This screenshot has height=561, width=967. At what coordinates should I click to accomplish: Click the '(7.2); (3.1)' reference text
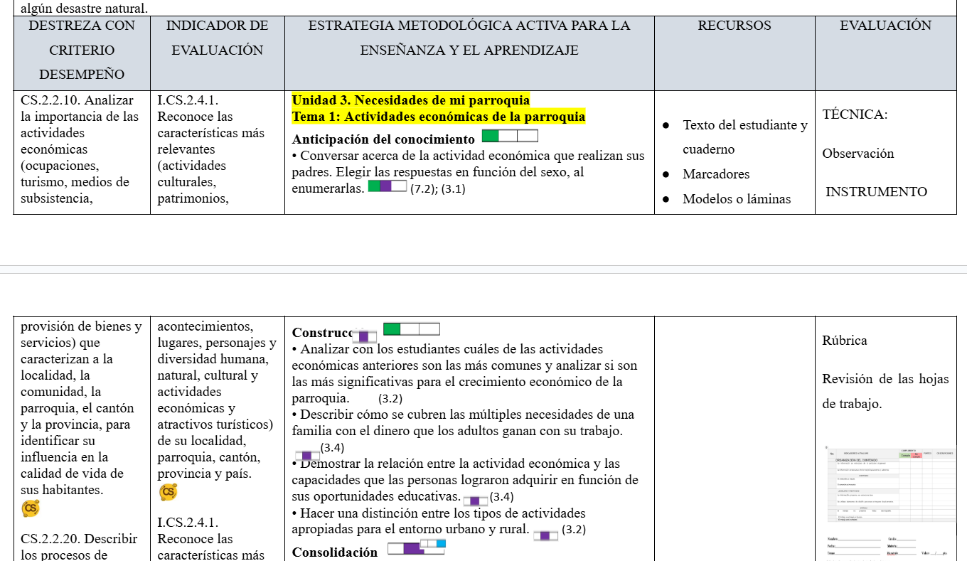click(x=438, y=189)
